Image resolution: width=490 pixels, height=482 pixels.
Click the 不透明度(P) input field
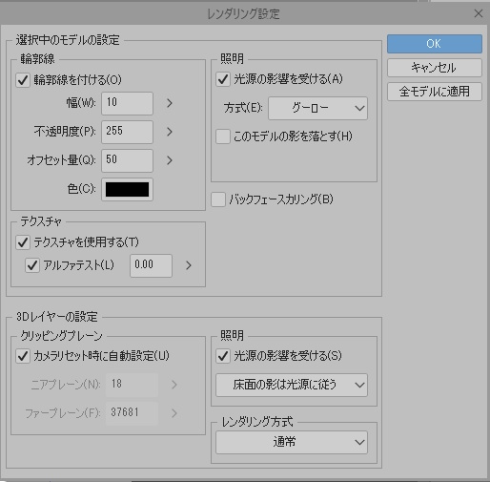pyautogui.click(x=127, y=132)
